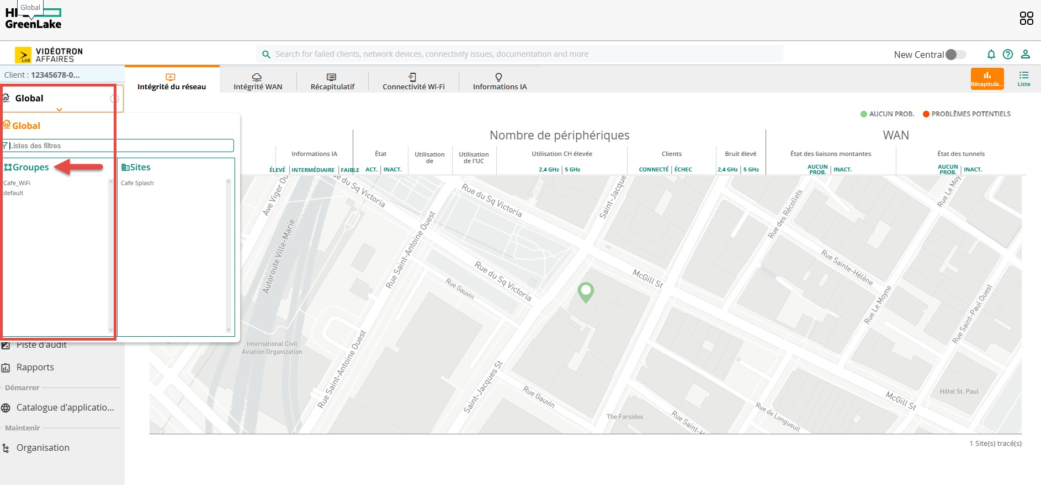Screen dimensions: 1041x485
Task: Open the Intégrité WAN tab
Action: [x=258, y=81]
